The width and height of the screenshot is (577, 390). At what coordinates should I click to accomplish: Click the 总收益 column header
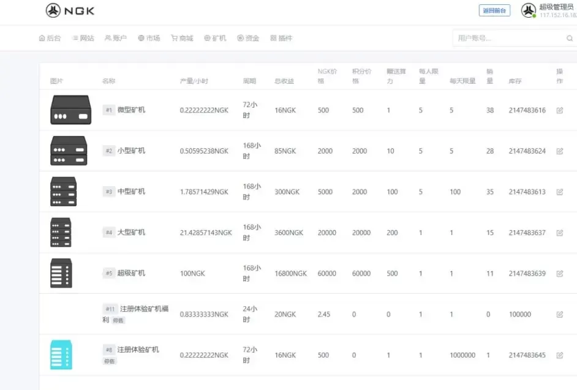click(x=284, y=81)
